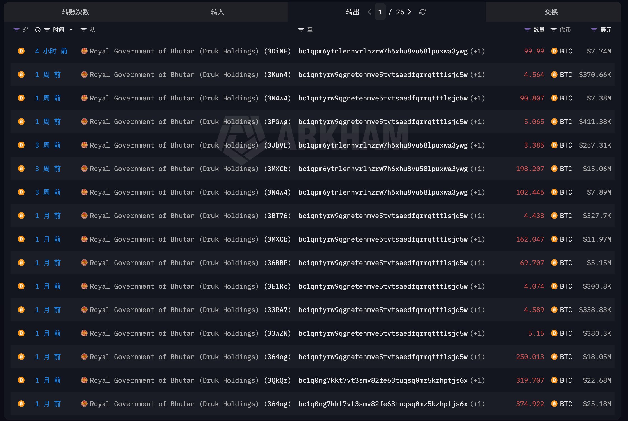Image resolution: width=628 pixels, height=421 pixels.
Task: Open the 美元 column filter
Action: click(x=594, y=30)
